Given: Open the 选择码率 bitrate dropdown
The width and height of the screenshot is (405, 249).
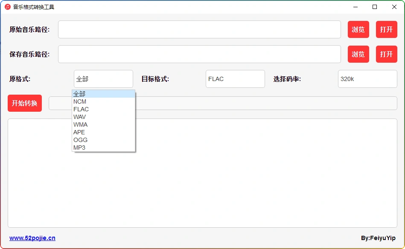Looking at the screenshot, I should (367, 79).
